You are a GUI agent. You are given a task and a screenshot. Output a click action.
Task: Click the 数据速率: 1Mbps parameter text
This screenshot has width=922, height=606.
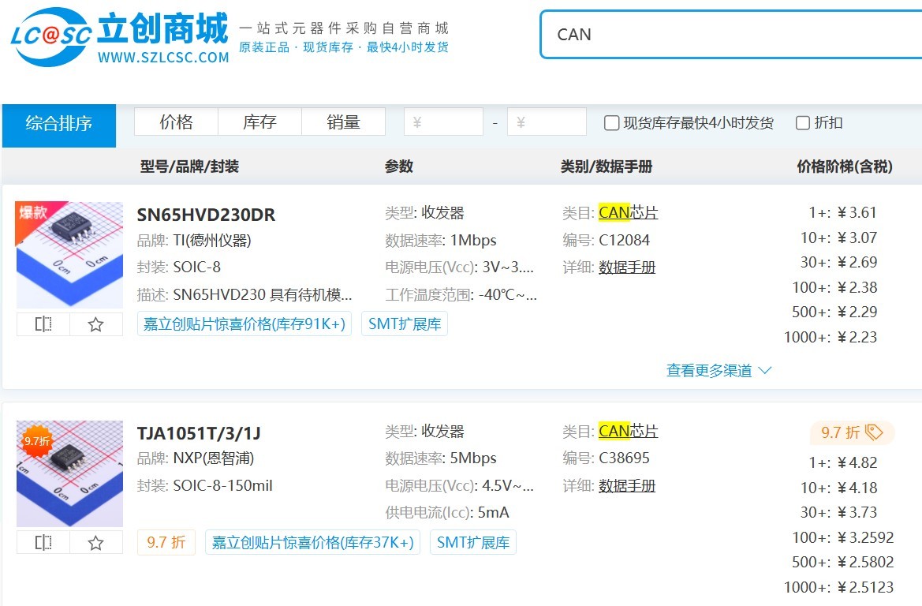[441, 241]
